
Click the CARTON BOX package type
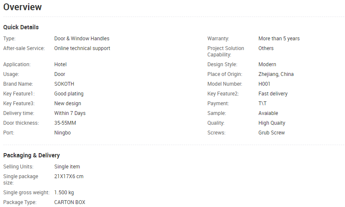pyautogui.click(x=70, y=202)
